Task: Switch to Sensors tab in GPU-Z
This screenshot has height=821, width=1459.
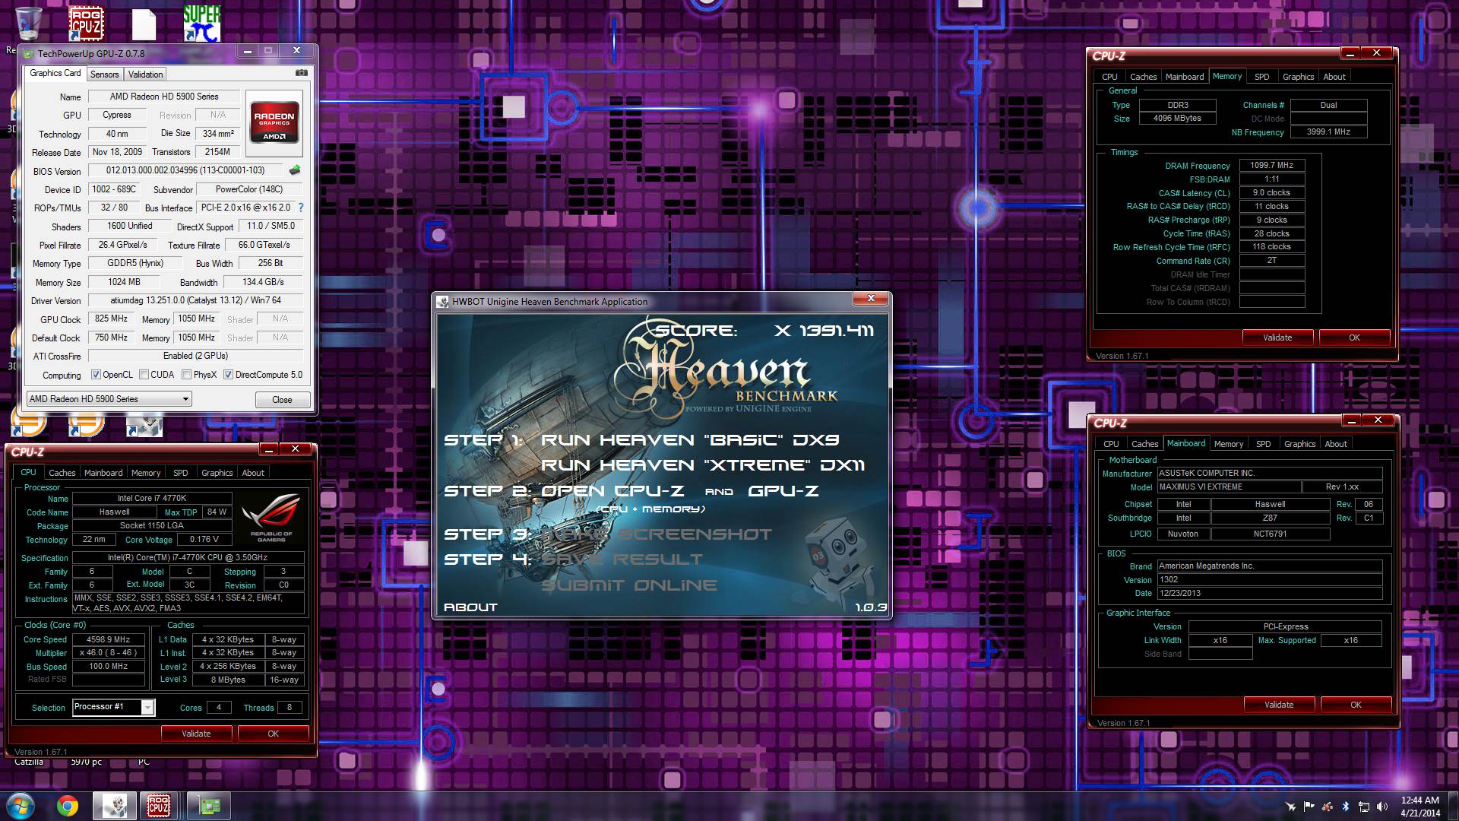Action: click(104, 74)
